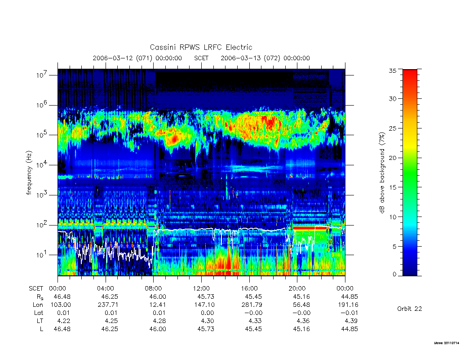
Task: Click the 08:00 time axis label
Action: 154,288
